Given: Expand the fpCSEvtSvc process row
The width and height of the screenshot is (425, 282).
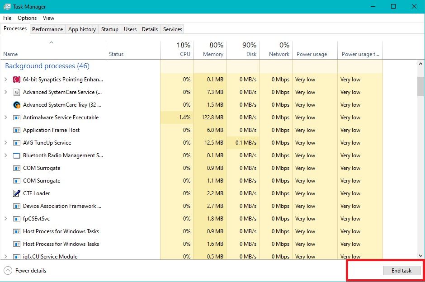Looking at the screenshot, I should (6, 218).
